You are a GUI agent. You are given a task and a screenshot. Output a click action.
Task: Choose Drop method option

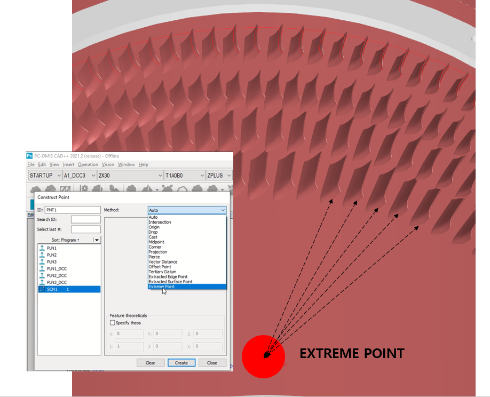point(187,232)
